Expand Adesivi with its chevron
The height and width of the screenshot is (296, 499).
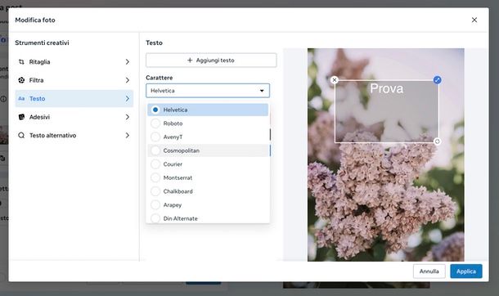pyautogui.click(x=128, y=117)
